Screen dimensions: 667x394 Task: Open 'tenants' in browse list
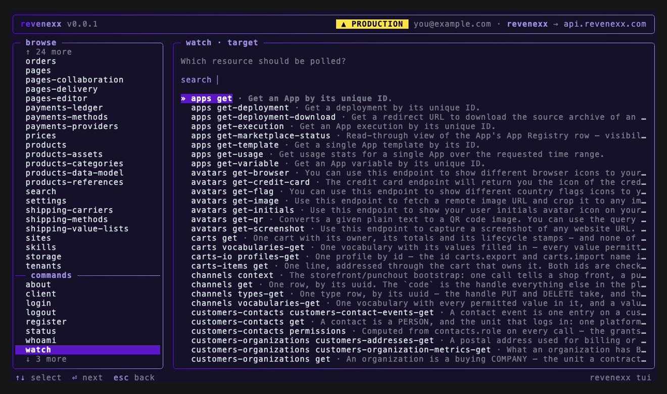[43, 266]
